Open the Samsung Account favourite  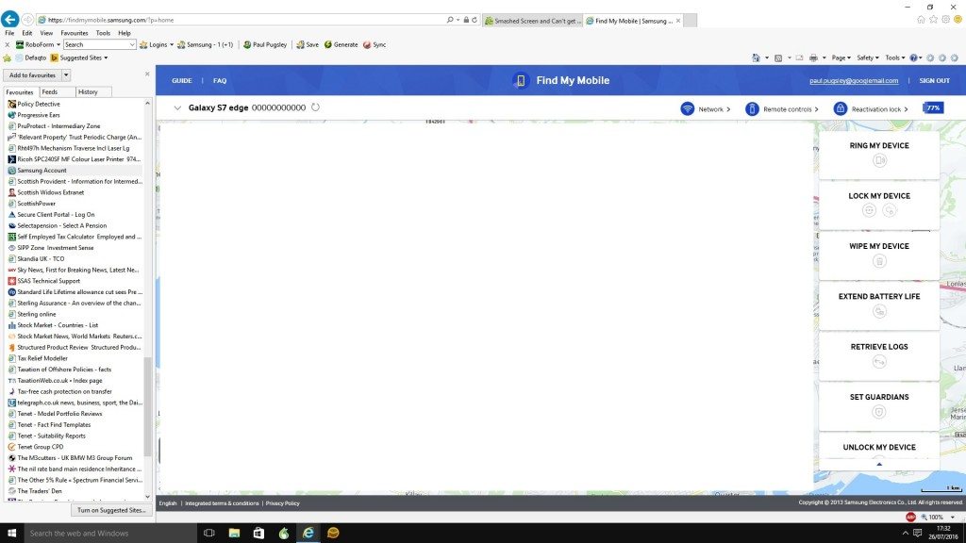tap(42, 171)
